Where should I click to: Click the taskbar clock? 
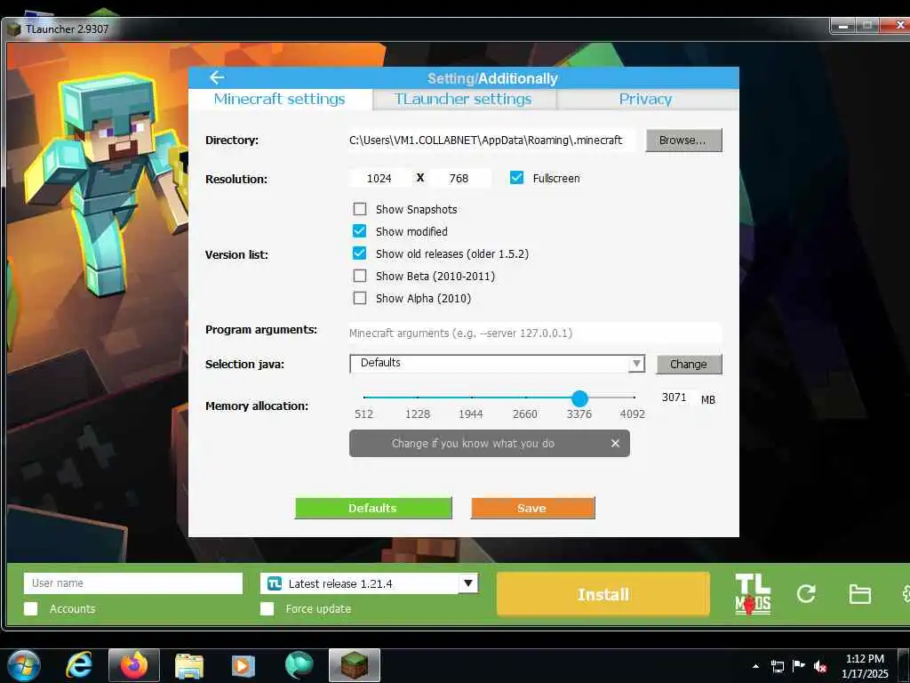(x=866, y=666)
